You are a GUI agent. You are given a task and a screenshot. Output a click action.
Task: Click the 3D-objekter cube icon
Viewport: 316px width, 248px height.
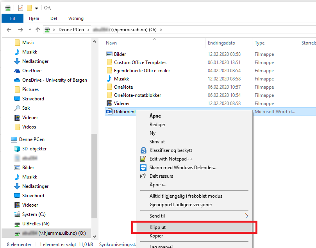tap(17, 149)
